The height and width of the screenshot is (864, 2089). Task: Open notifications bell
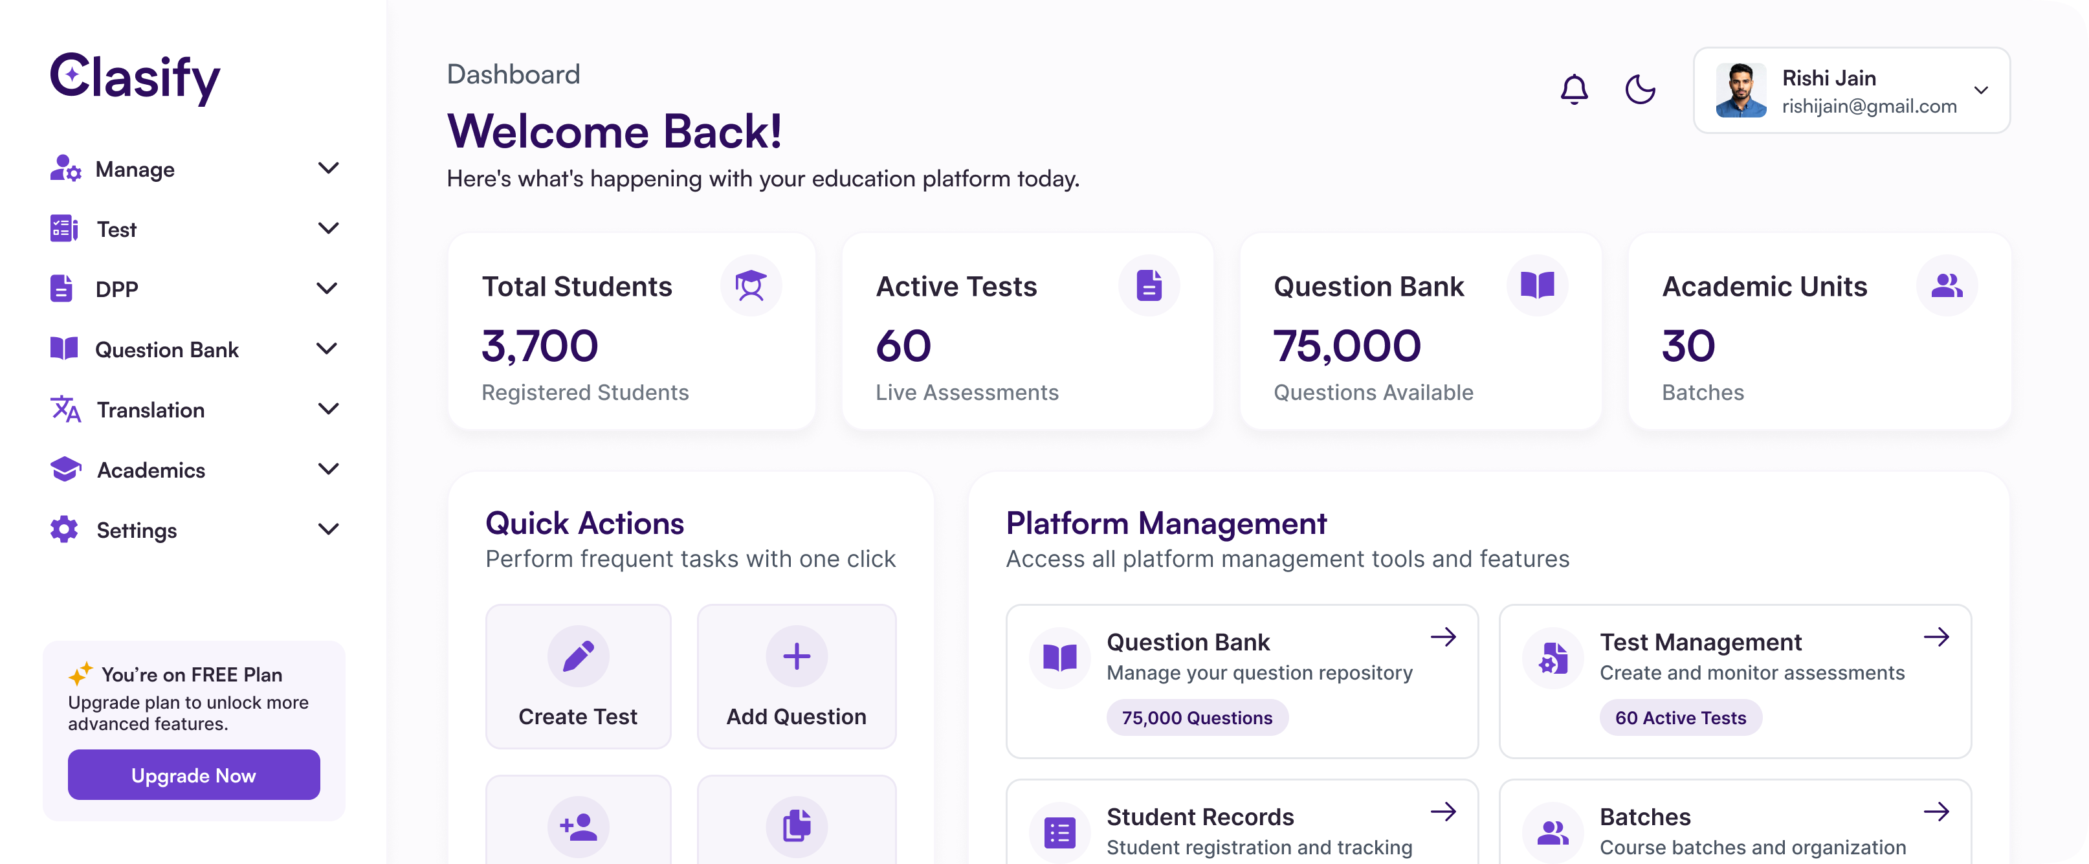tap(1574, 89)
